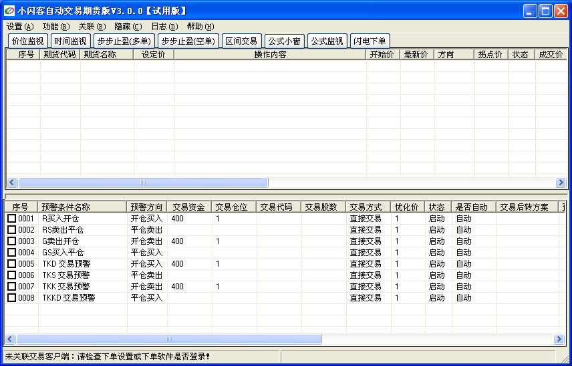Enable checkbox for row 0003 G卖出开仓
This screenshot has width=572, height=366.
11,241
